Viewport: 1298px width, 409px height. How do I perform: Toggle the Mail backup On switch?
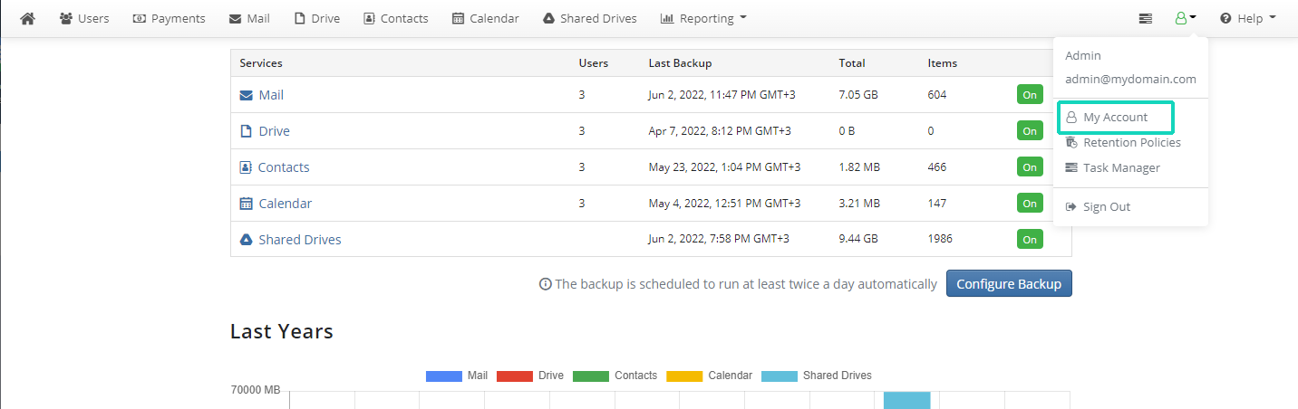(x=1030, y=95)
